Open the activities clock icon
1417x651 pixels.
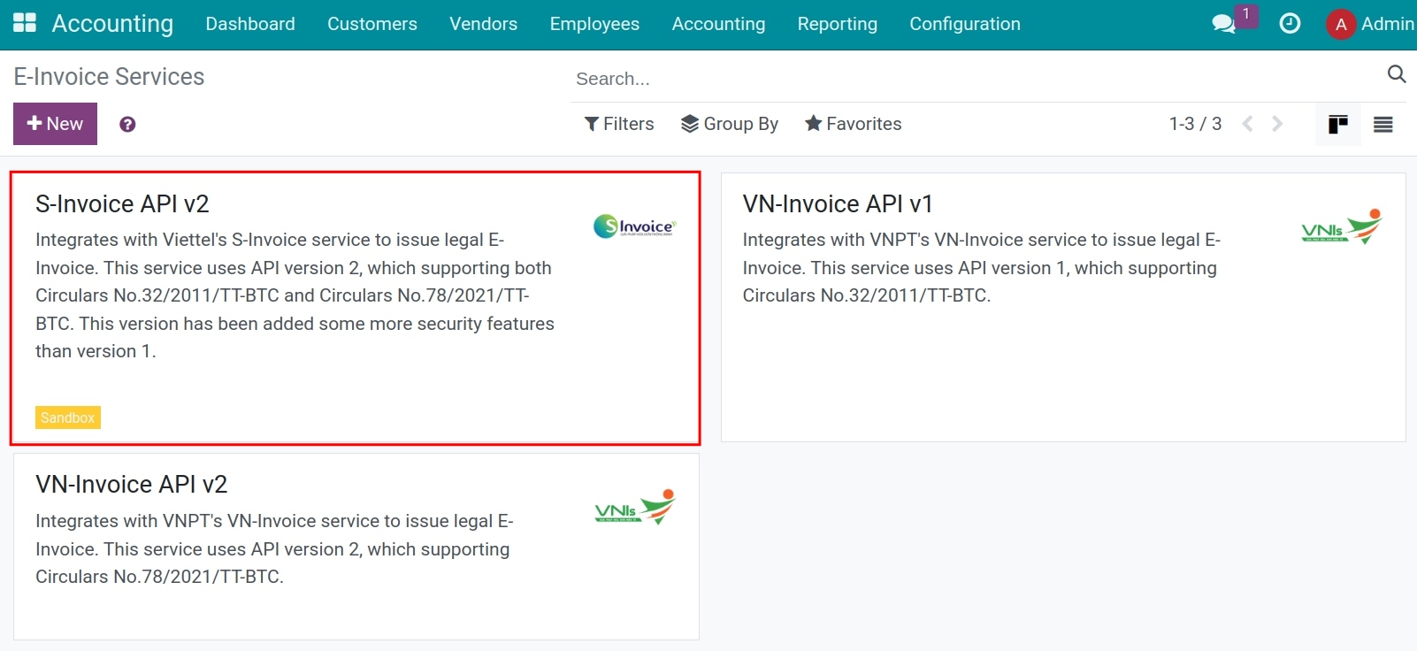coord(1290,24)
